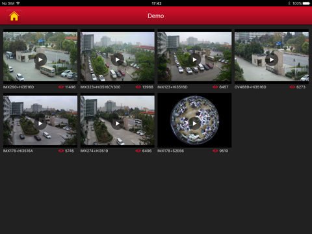This screenshot has height=234, width=312.
Task: Play the IMX323+Hi3516CV300 demo video
Action: click(x=118, y=59)
